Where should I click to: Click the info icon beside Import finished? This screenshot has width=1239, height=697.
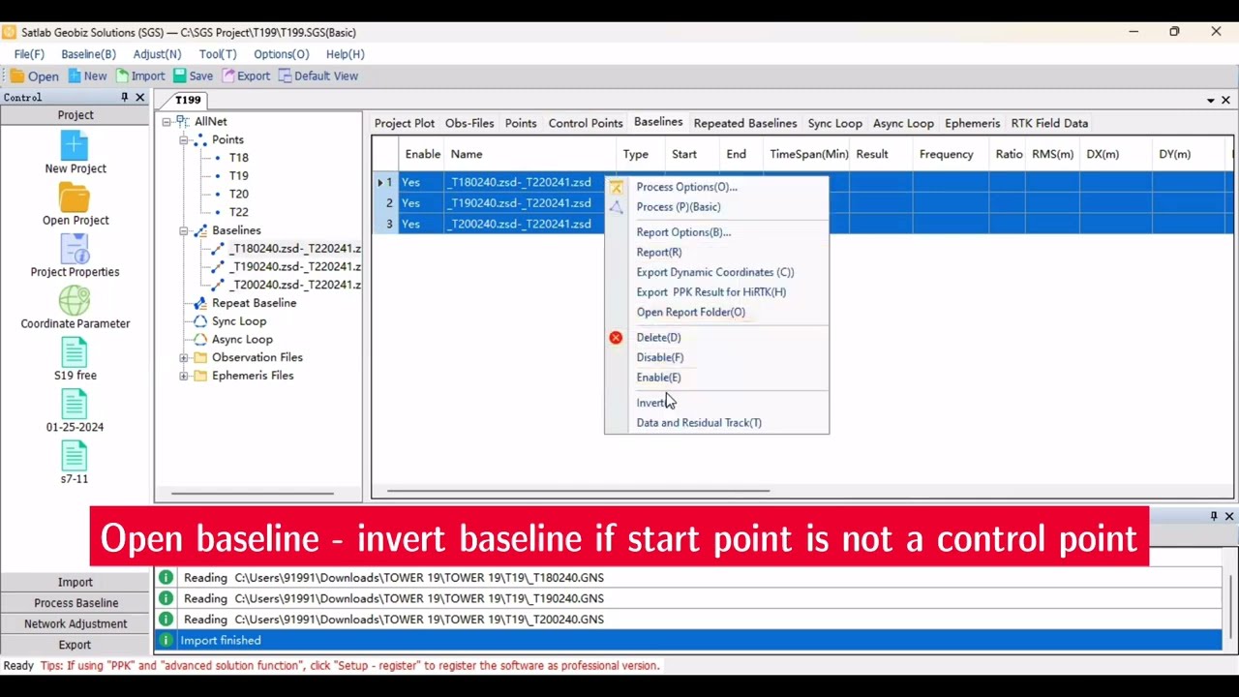(166, 640)
